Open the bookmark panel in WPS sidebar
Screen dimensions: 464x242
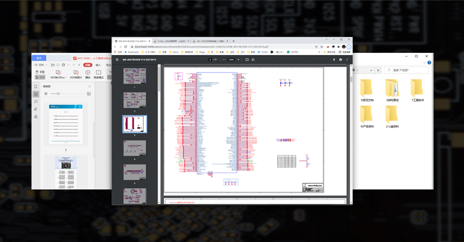(x=36, y=86)
